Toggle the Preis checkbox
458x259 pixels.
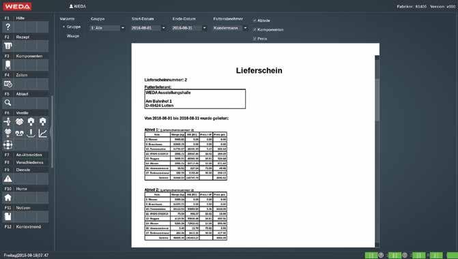[255, 38]
